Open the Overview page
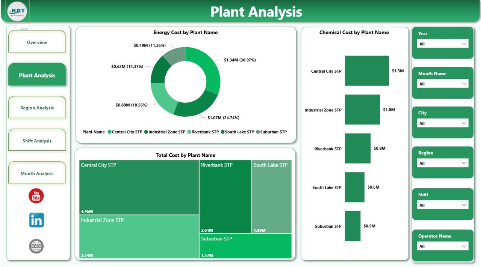Image resolution: width=481 pixels, height=267 pixels. [37, 42]
